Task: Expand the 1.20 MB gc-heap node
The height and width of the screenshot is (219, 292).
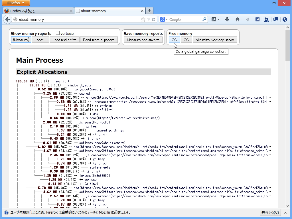Action: pos(72,180)
